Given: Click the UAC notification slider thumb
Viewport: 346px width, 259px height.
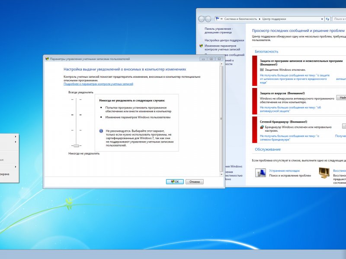Looking at the screenshot, I should click(x=77, y=146).
